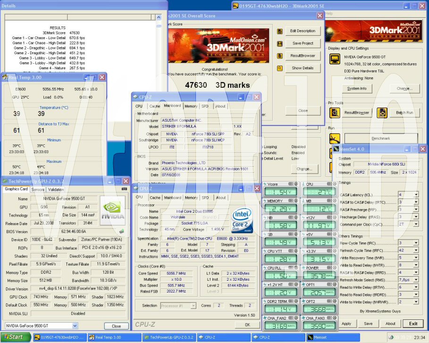
Task: Click the System Info button in 3DMark2001
Action: pos(357,89)
